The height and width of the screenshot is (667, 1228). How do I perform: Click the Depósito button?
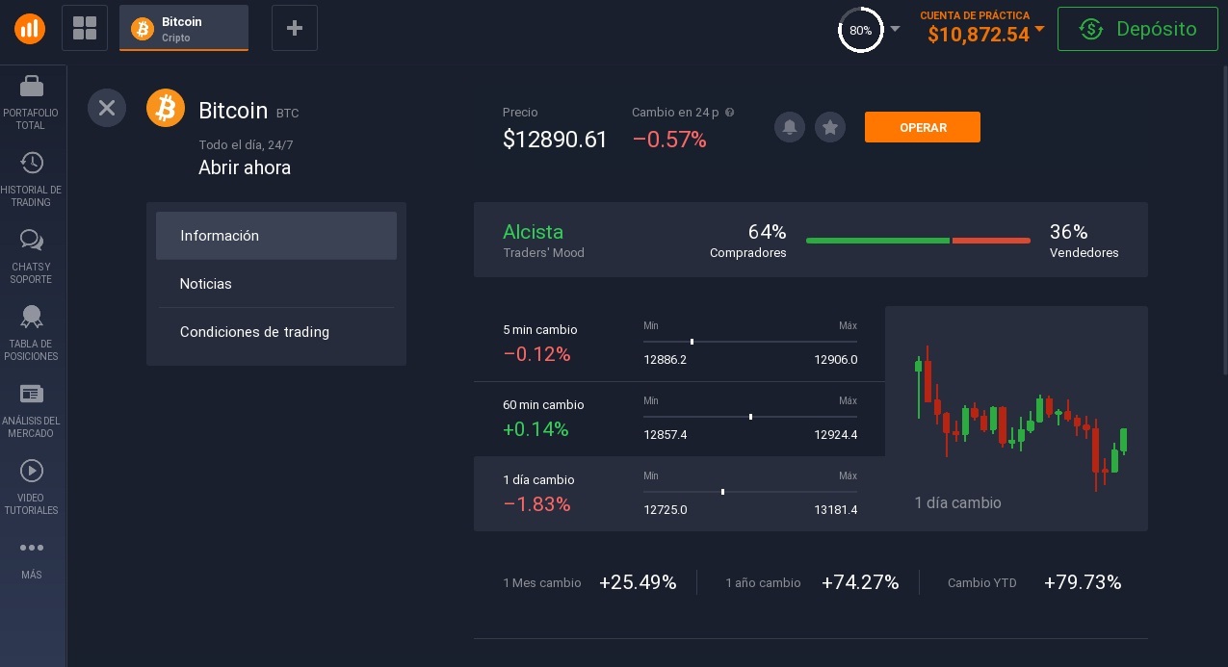tap(1137, 29)
